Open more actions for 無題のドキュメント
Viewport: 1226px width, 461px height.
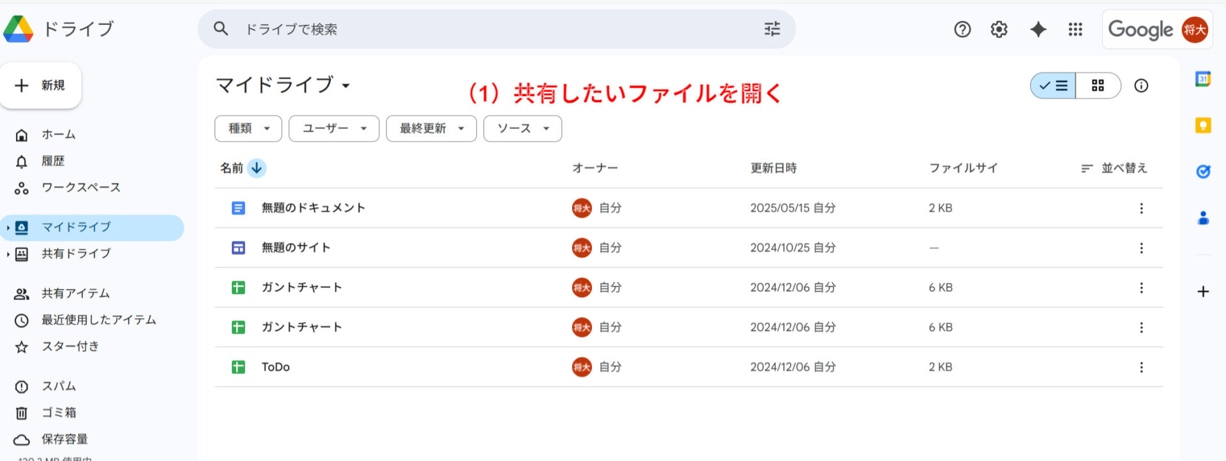click(x=1141, y=208)
